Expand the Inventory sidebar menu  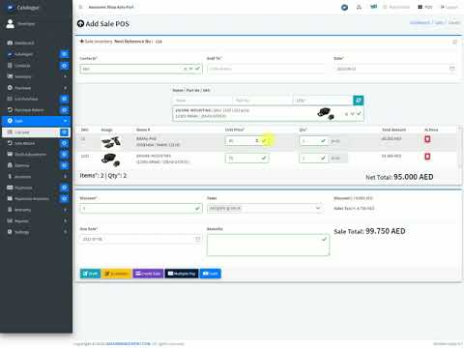[x=36, y=76]
